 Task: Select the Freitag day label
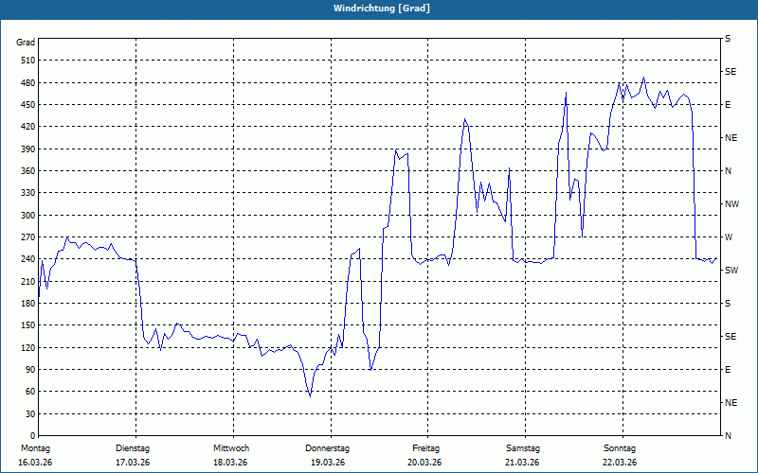[425, 447]
